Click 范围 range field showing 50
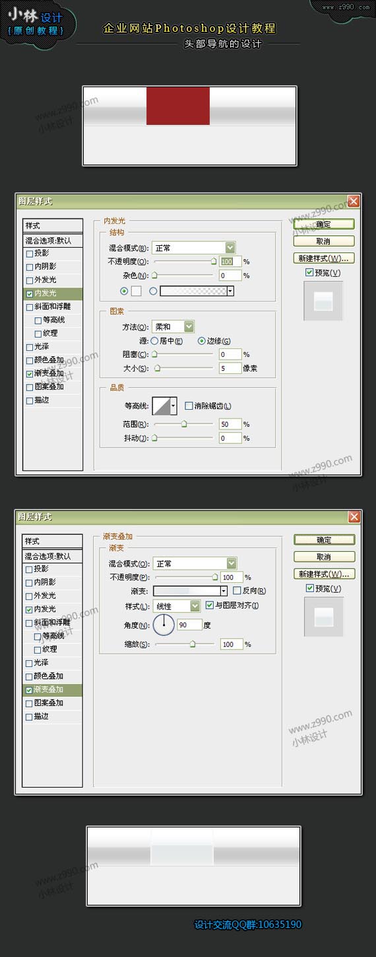Image resolution: width=376 pixels, height=957 pixels. 230,424
